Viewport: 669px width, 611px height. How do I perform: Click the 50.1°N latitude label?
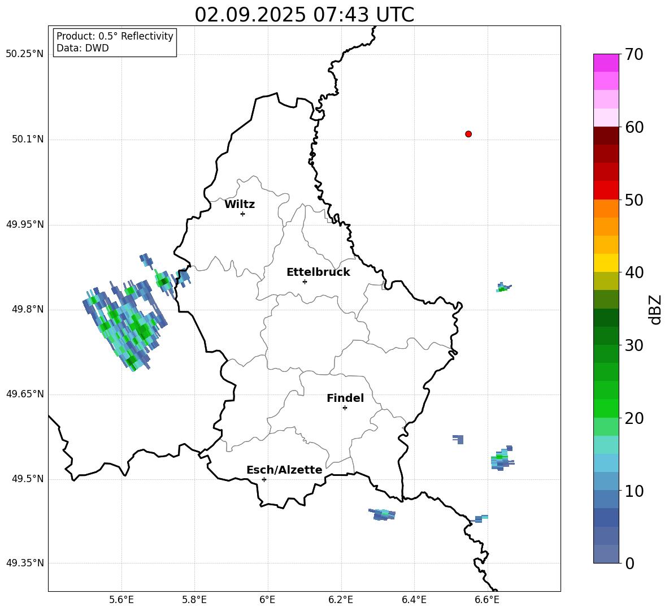pos(28,139)
